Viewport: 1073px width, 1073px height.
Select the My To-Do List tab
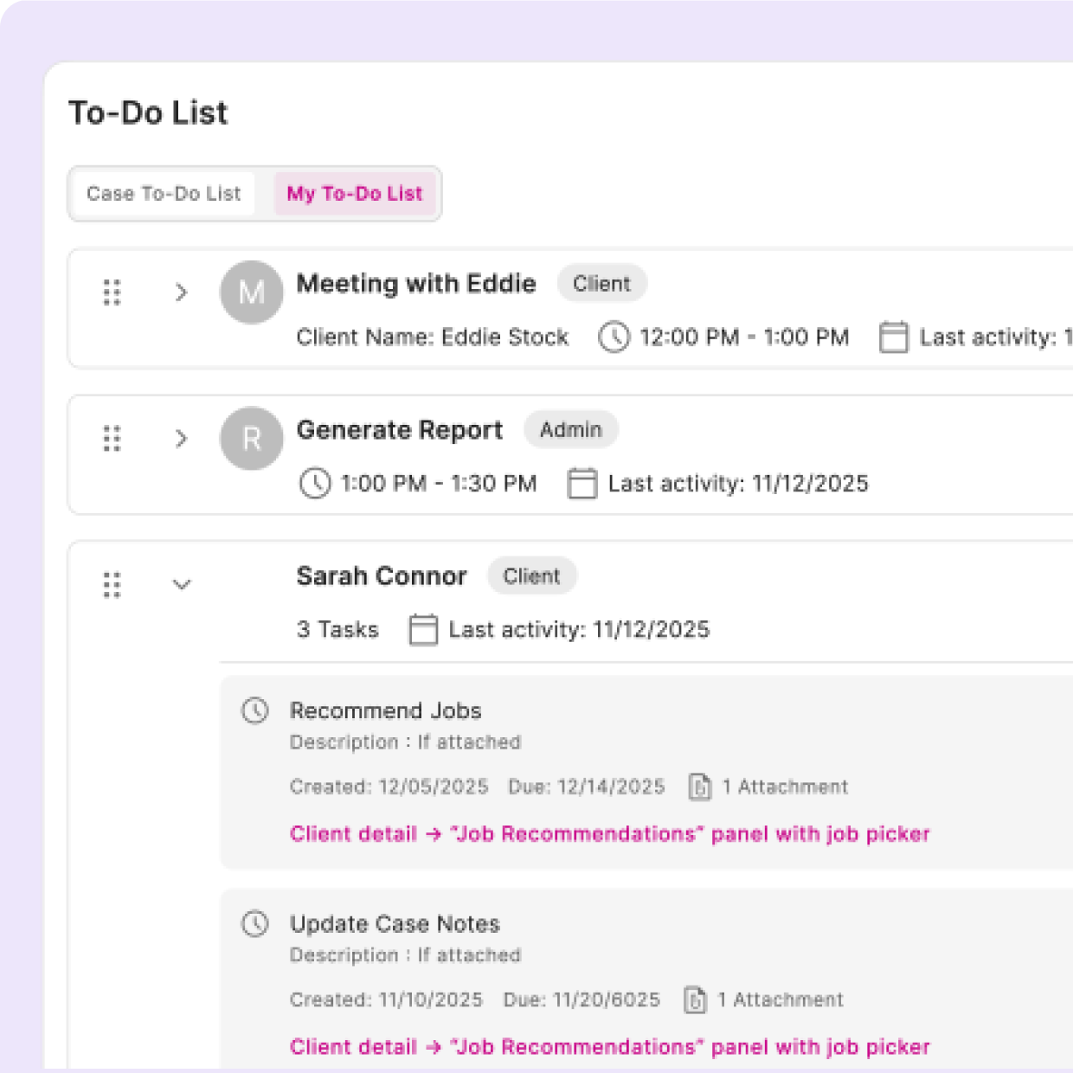tap(355, 193)
